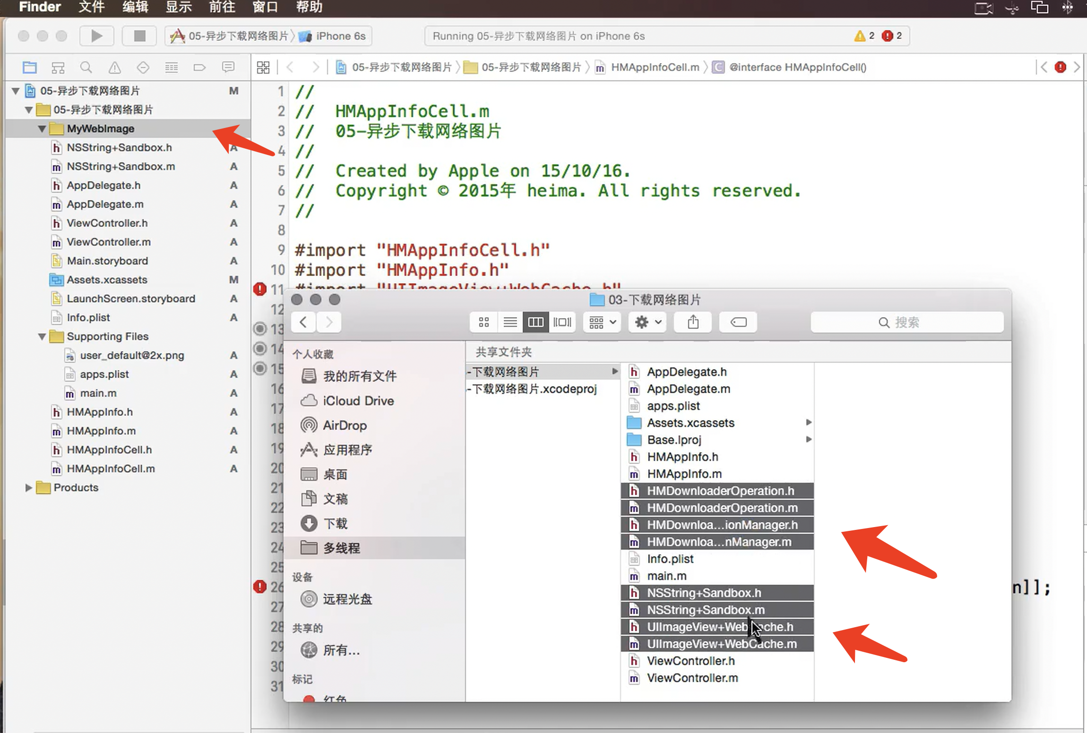Expand the Products folder
This screenshot has height=733, width=1087.
(28, 488)
